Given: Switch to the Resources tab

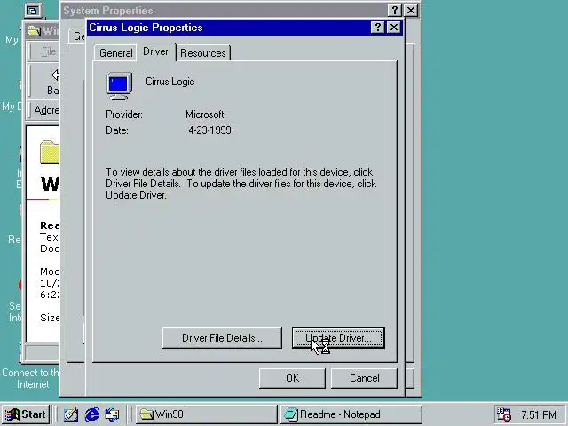Looking at the screenshot, I should tap(203, 53).
